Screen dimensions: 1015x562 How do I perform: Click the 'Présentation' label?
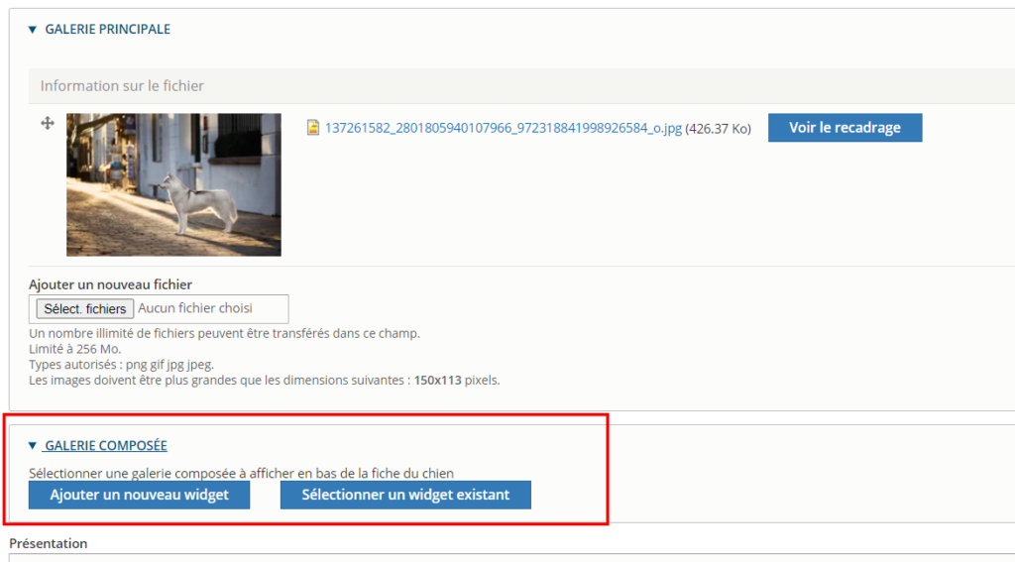click(x=48, y=543)
